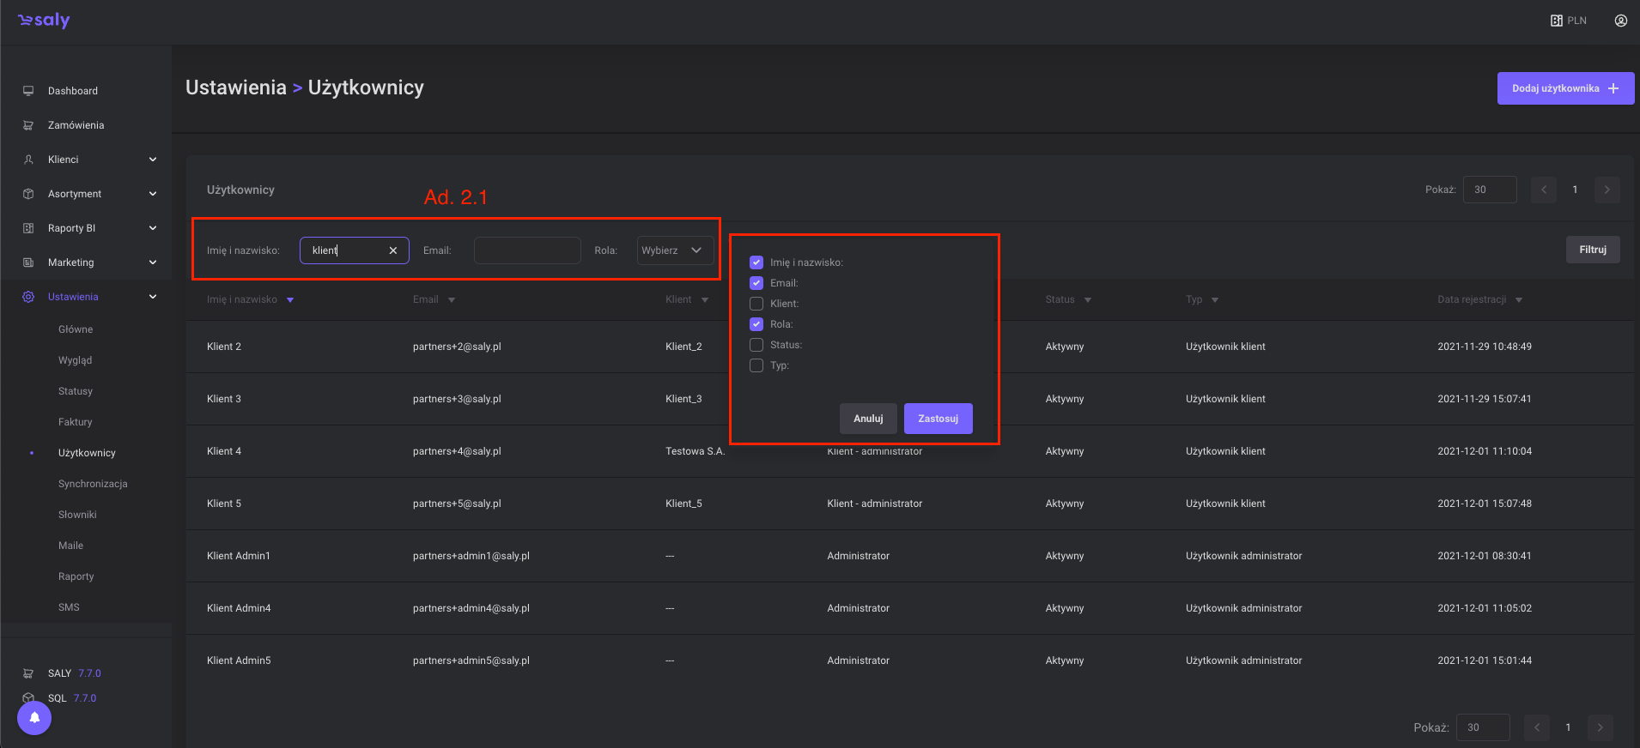The image size is (1640, 748).
Task: Expand the Asortyment sidebar menu
Action: [x=153, y=194]
